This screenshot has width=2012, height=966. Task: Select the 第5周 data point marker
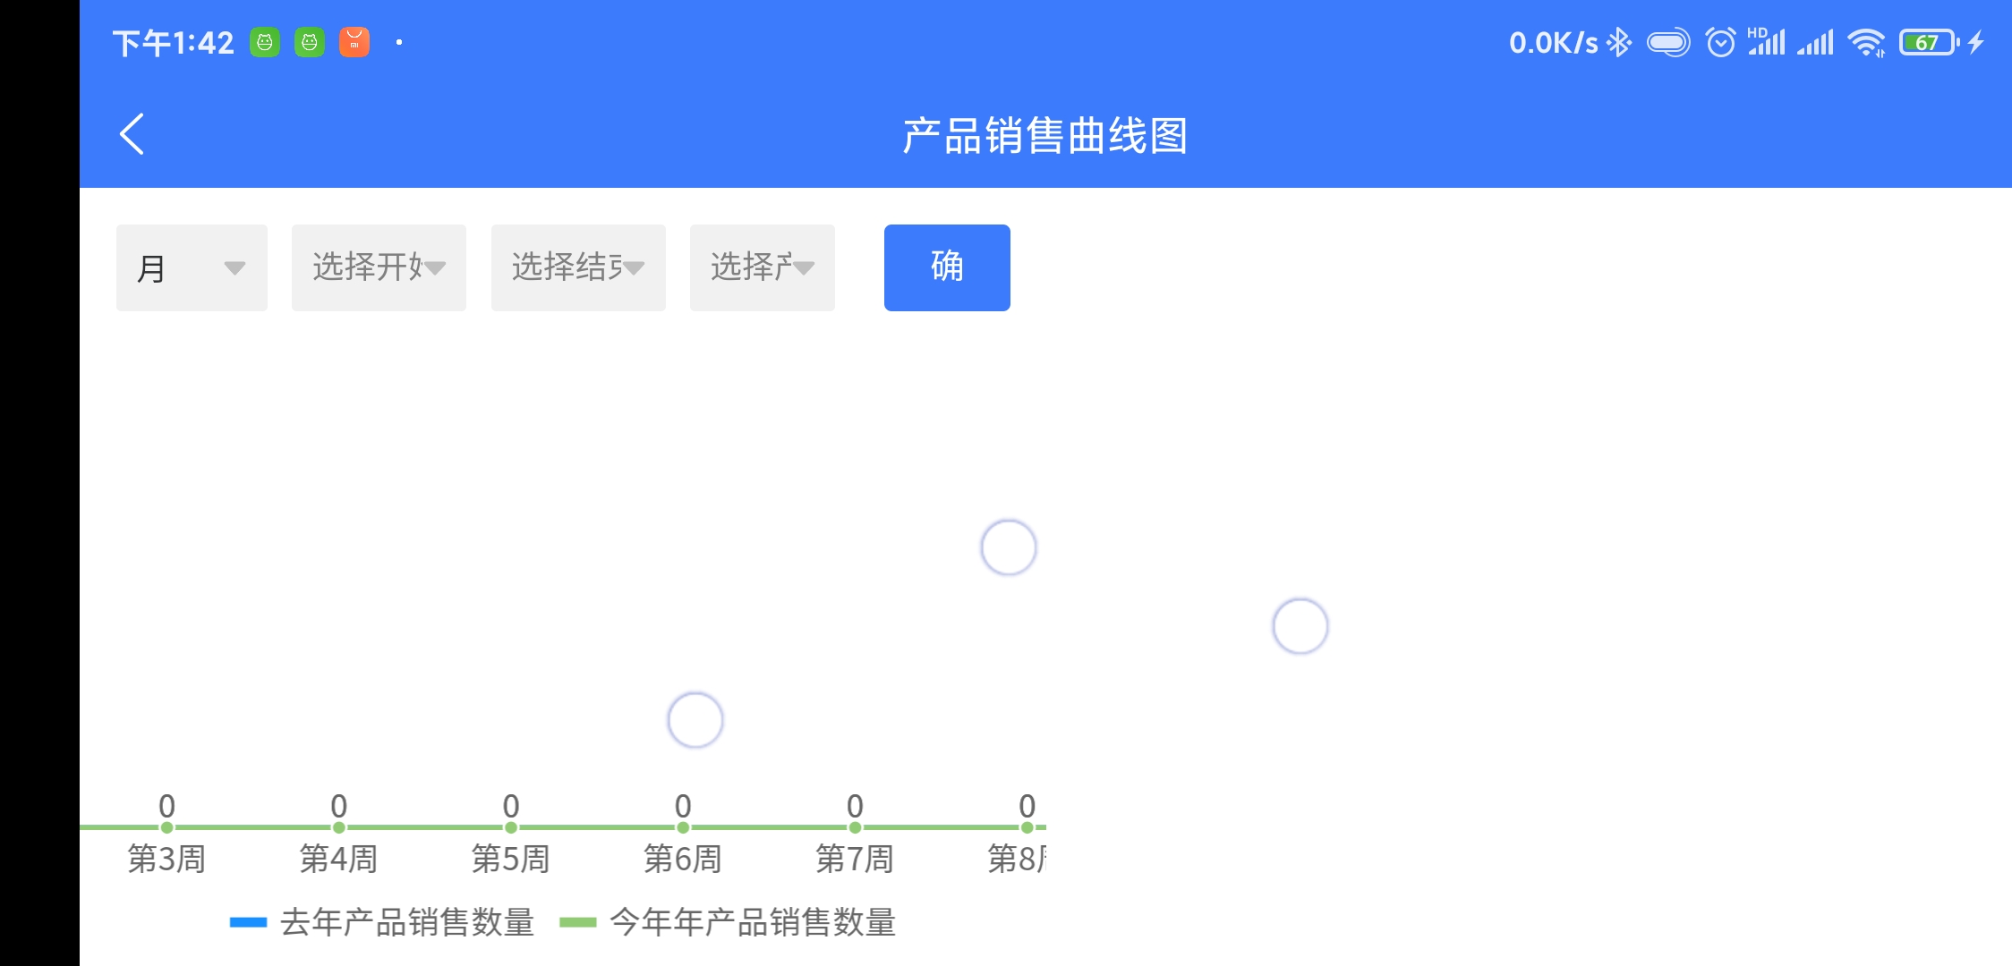(x=511, y=827)
